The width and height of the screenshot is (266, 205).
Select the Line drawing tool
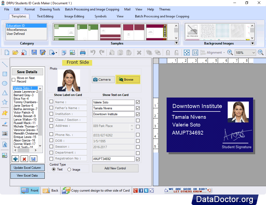tap(5, 65)
